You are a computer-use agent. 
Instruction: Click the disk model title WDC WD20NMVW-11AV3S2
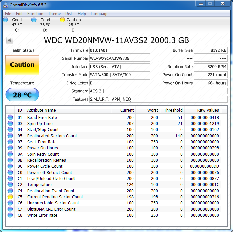[x=116, y=40]
